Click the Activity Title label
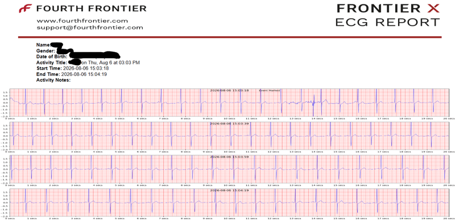Image resolution: width=455 pixels, height=222 pixels. point(52,62)
